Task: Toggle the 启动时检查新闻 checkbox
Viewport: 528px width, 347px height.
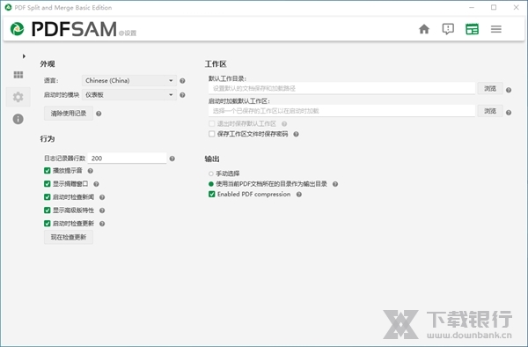Action: 48,197
